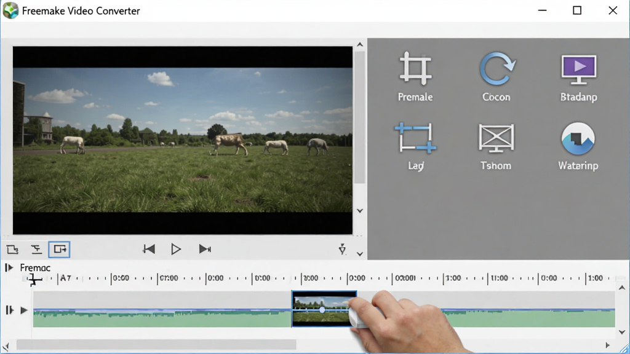This screenshot has width=630, height=354.
Task: Click the marker icon beside playback controls
Action: [342, 250]
